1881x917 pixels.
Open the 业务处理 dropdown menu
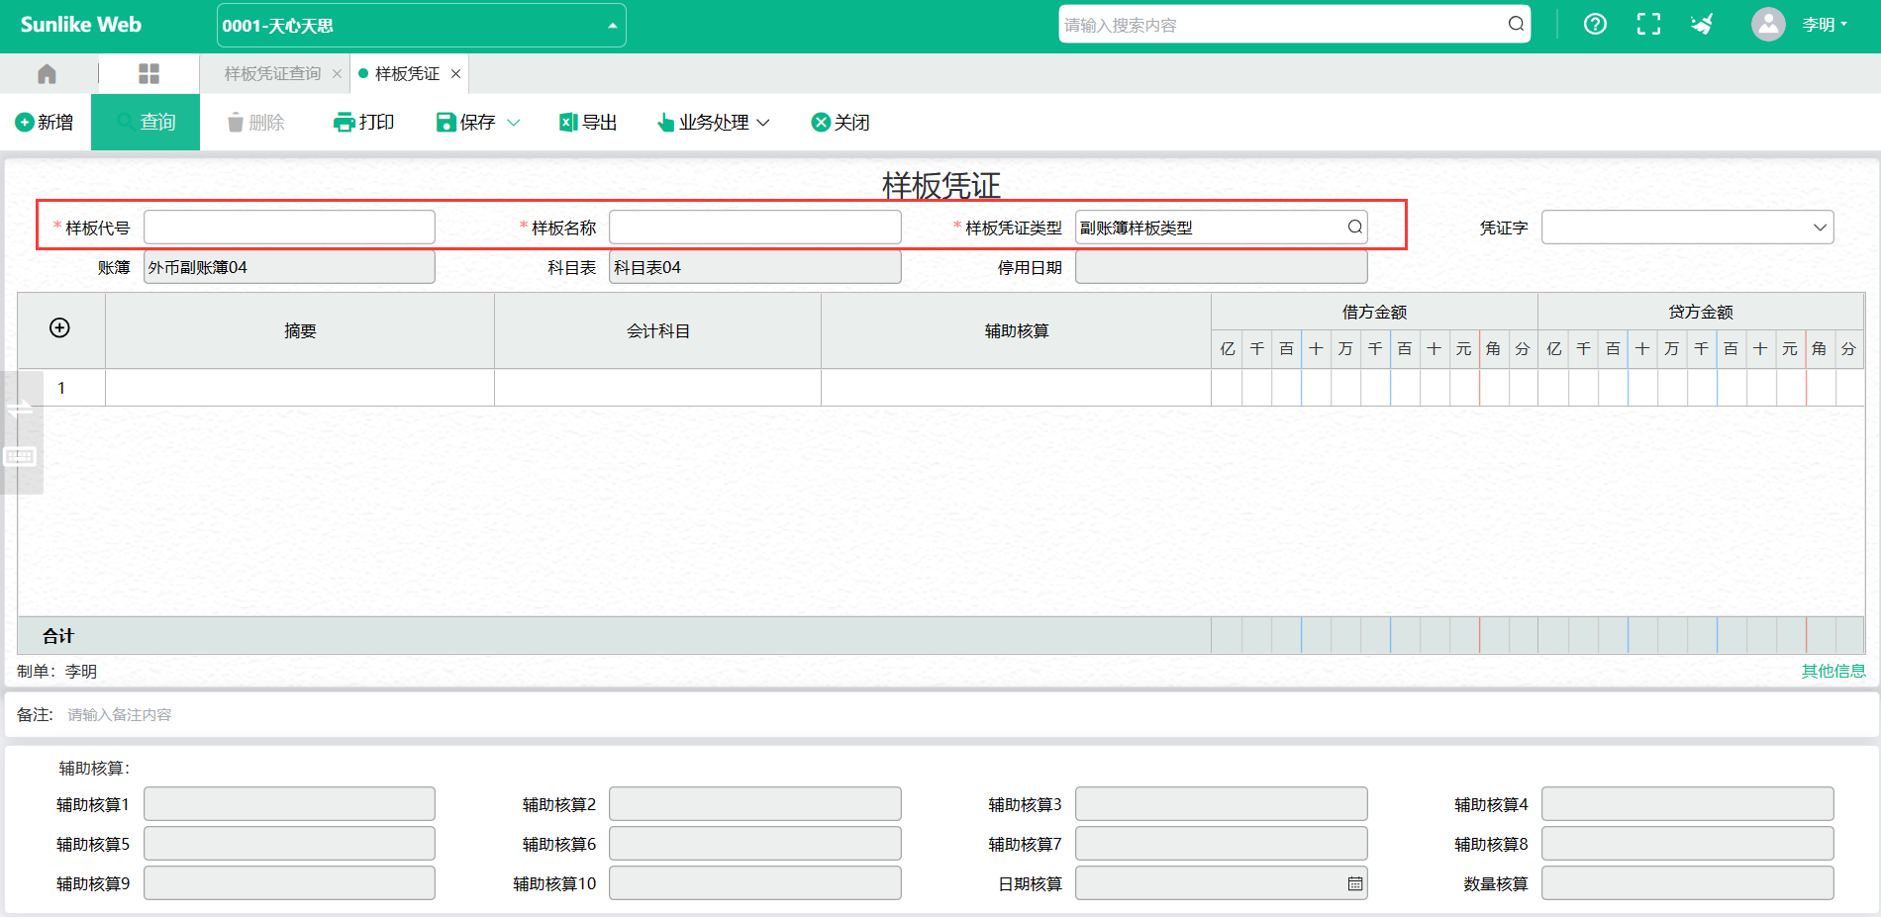(x=714, y=123)
